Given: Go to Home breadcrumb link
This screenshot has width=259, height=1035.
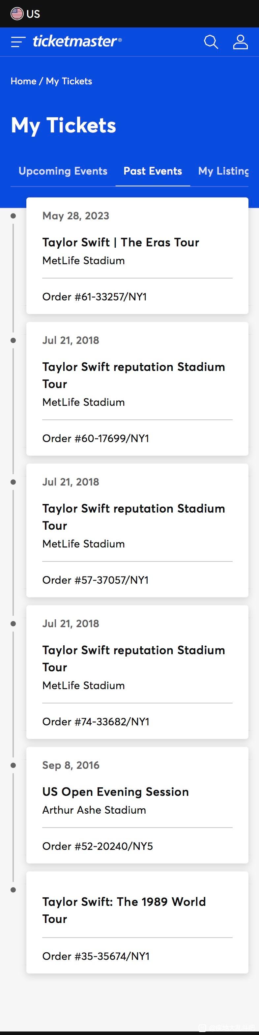Looking at the screenshot, I should pos(23,81).
